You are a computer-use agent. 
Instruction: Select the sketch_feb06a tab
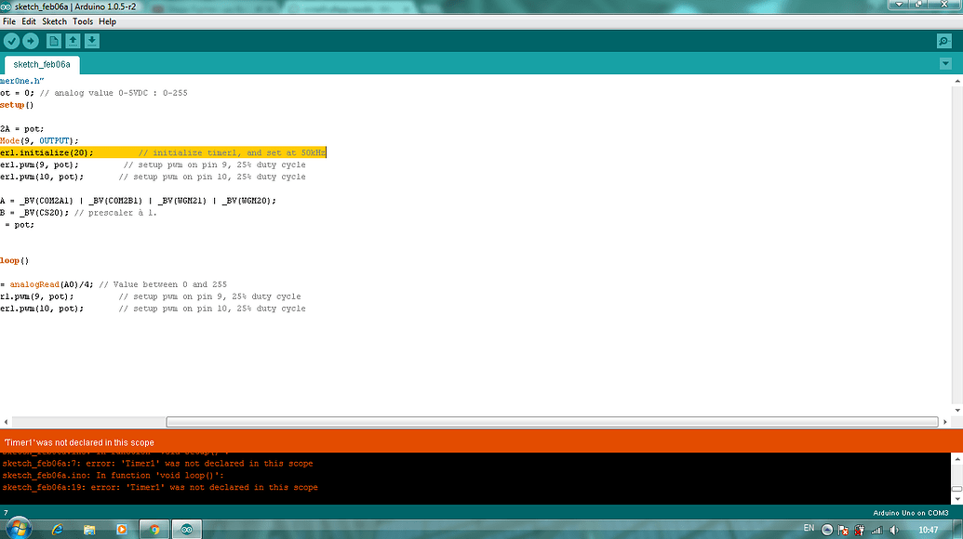pyautogui.click(x=41, y=65)
